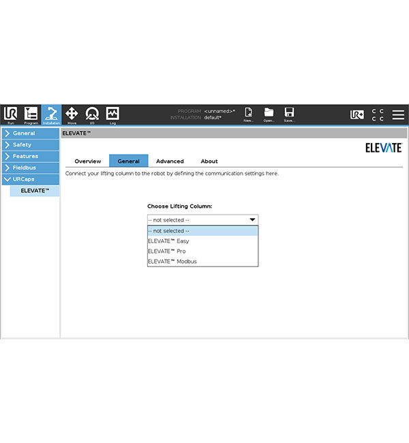Open the Program tab icon
This screenshot has height=443, width=409.
point(31,114)
